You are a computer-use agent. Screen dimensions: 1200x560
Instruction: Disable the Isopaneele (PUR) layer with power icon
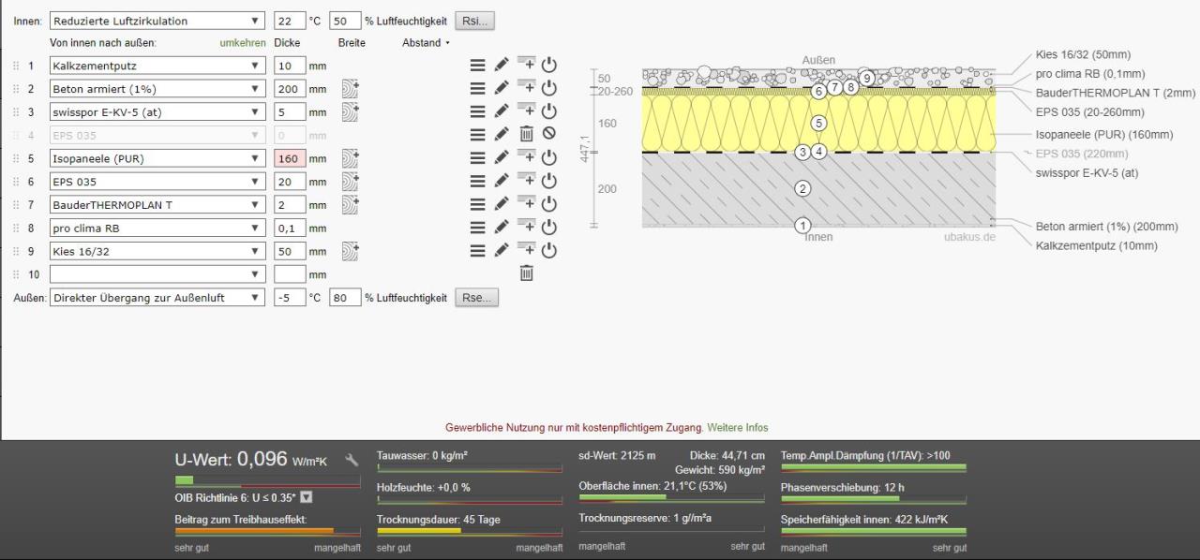coord(549,157)
